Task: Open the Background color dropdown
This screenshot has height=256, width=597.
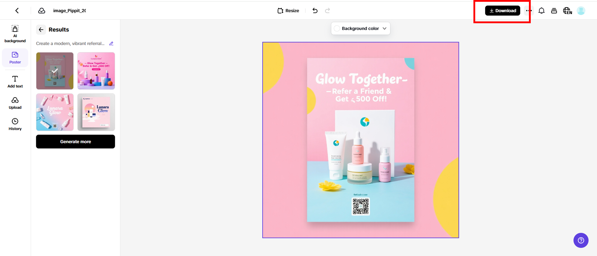Action: tap(361, 29)
